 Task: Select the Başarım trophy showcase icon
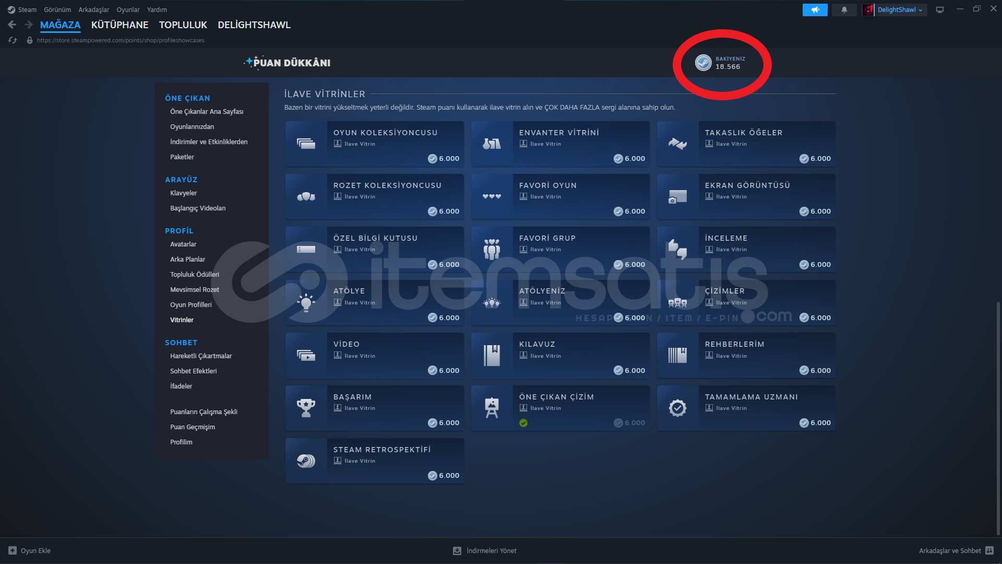pyautogui.click(x=306, y=408)
